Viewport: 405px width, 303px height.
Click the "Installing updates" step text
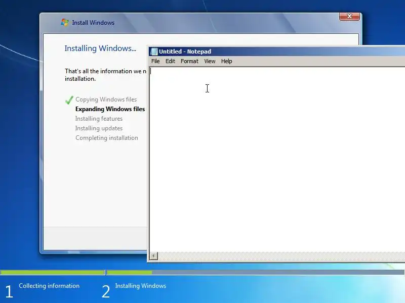point(99,128)
